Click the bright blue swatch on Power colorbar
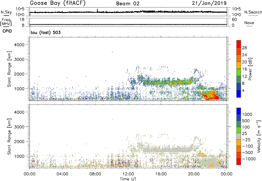The height and width of the screenshot is (181, 262). (239, 94)
